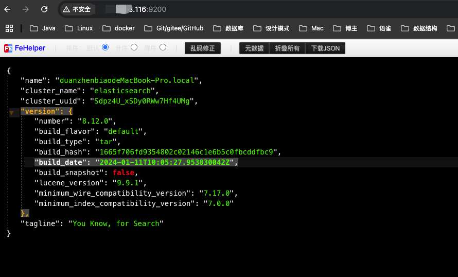The height and width of the screenshot is (277, 458).
Task: Open the not-secure warning site info
Action: click(77, 9)
